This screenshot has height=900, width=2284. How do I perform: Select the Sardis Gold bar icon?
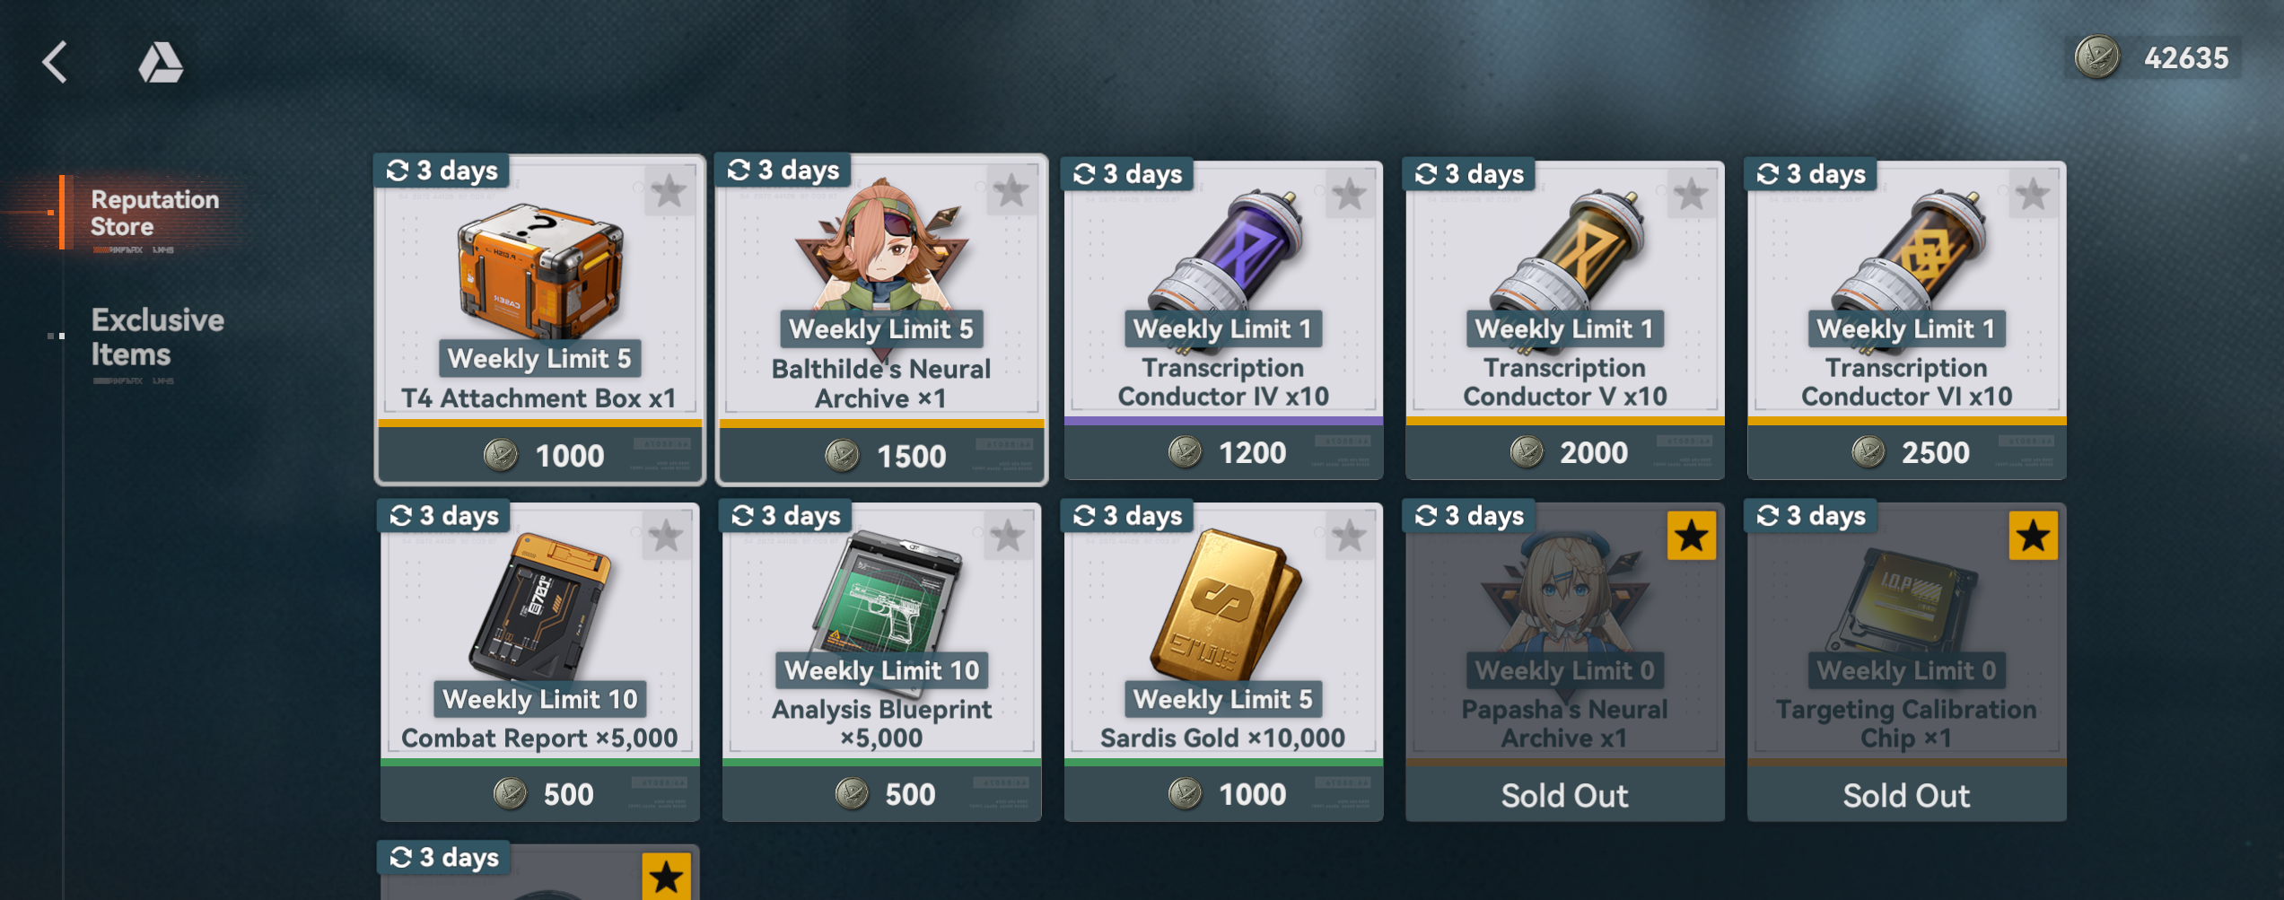1224,603
